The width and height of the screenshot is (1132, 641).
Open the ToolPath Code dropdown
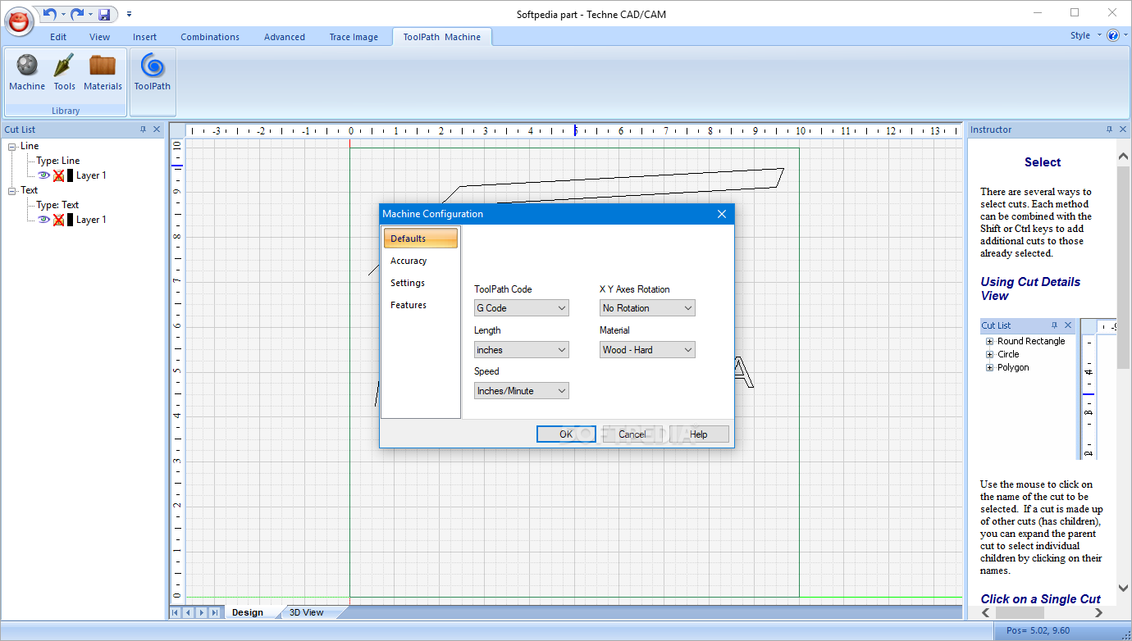[522, 308]
